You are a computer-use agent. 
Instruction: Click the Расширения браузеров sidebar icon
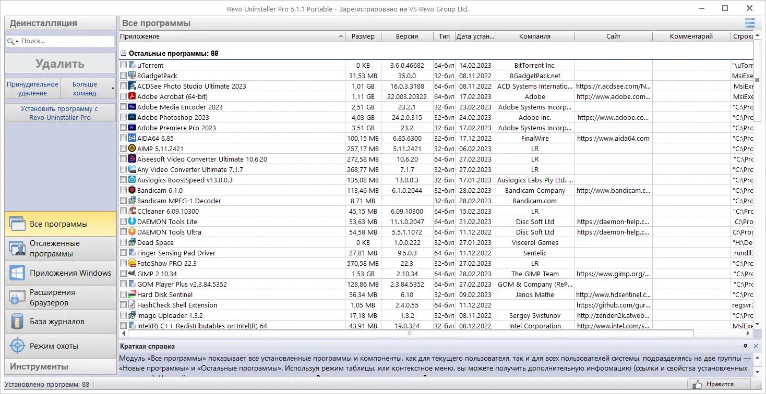(x=17, y=298)
